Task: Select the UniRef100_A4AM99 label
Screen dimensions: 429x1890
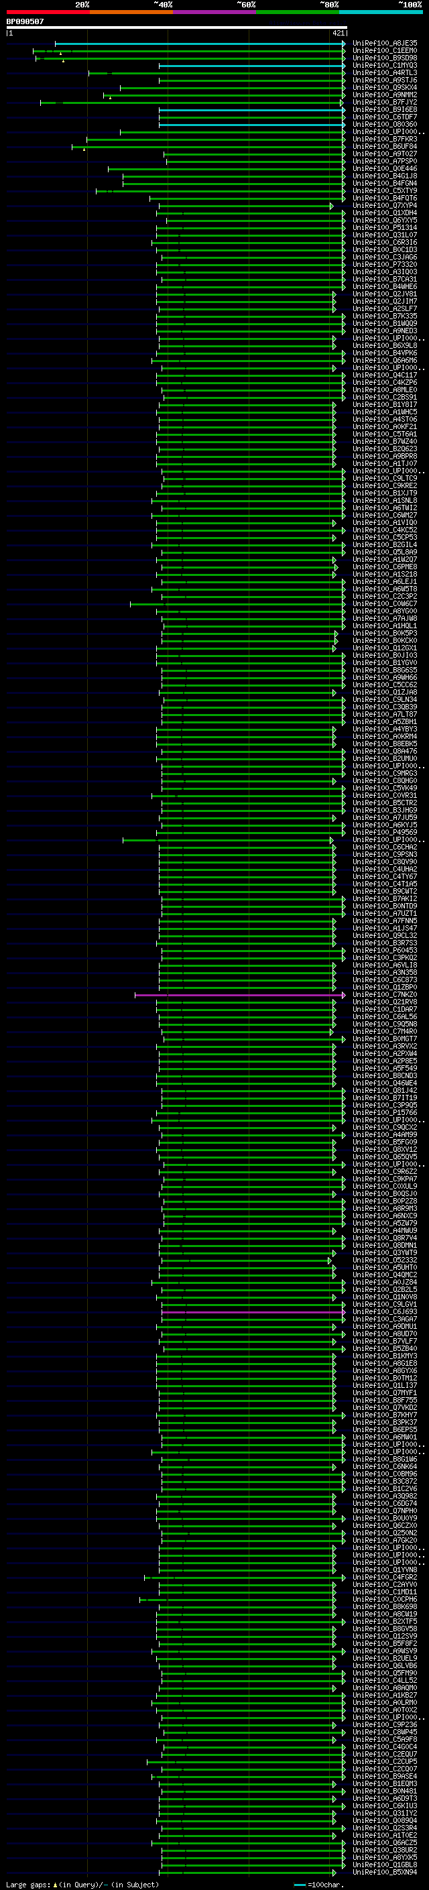Action: [385, 1134]
